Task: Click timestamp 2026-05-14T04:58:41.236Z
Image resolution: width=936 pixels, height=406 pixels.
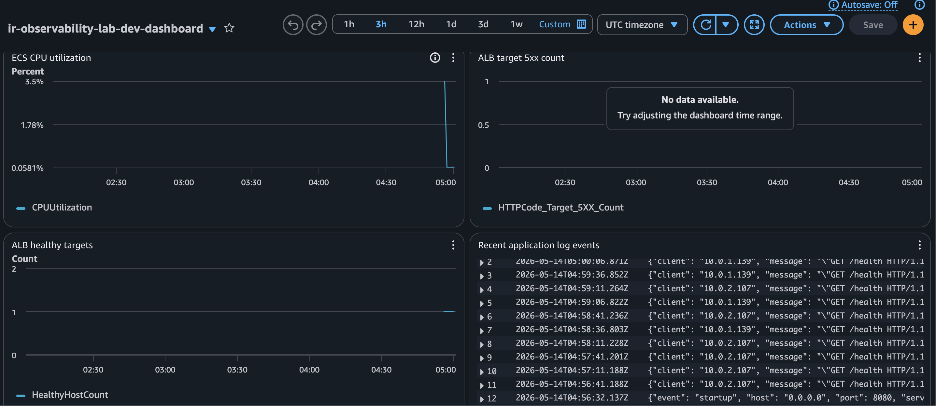Action: tap(572, 316)
